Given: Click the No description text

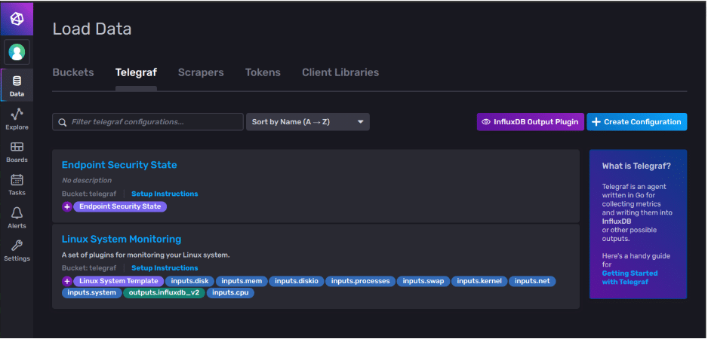Looking at the screenshot, I should [87, 180].
